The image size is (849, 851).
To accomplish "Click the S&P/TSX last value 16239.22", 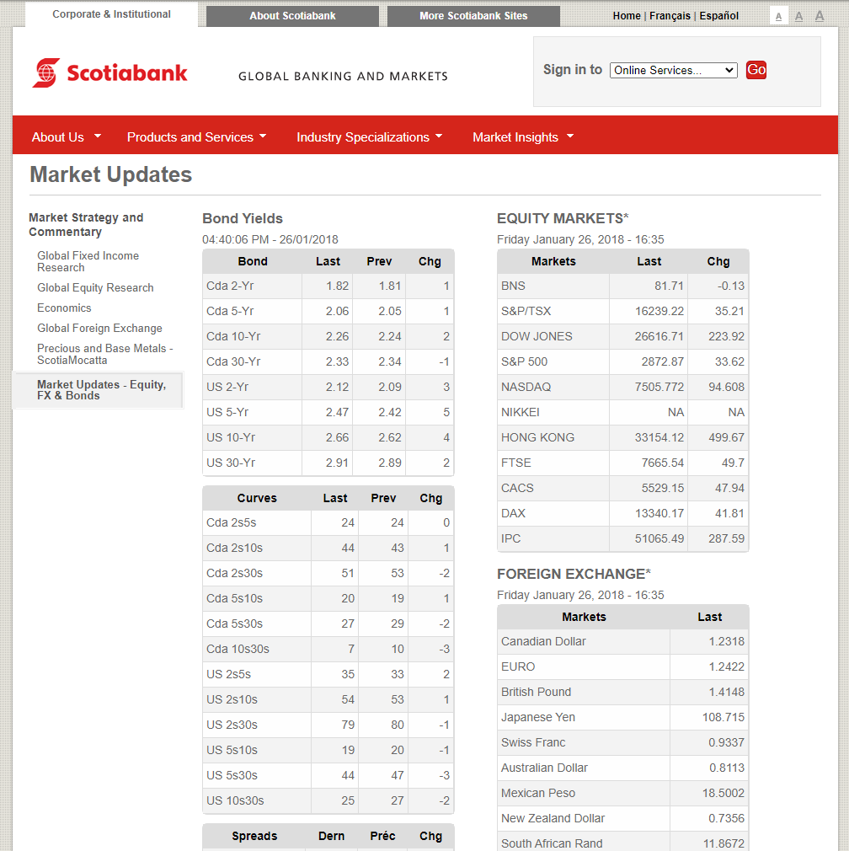I will click(x=659, y=312).
